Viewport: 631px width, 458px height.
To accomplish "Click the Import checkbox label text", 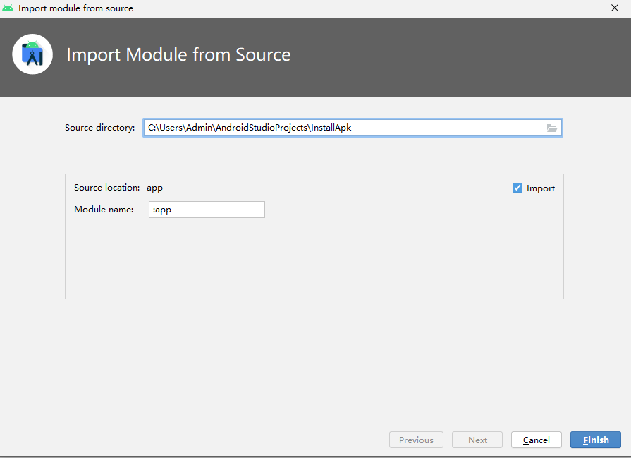I will (x=541, y=188).
